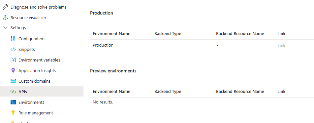Click the Production section heading

(102, 13)
